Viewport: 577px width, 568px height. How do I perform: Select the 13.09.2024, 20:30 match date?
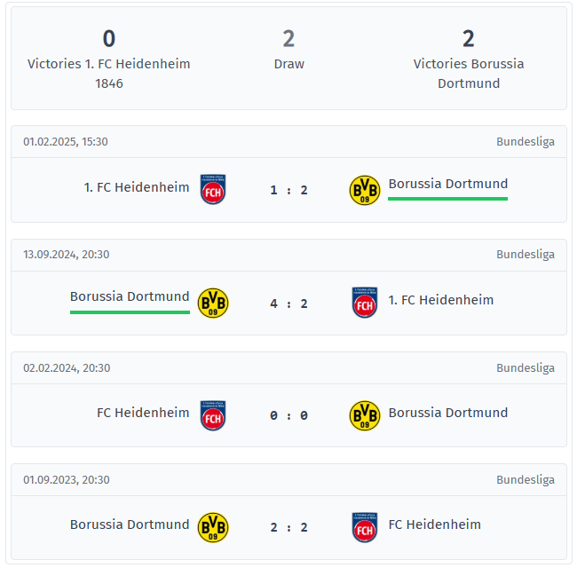67,255
